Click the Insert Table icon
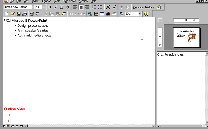208x129 pixels. (102, 14)
